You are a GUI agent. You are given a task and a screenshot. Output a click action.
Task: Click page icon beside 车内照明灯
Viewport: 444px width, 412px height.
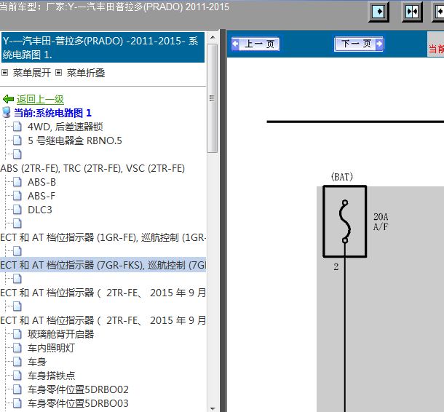point(17,348)
